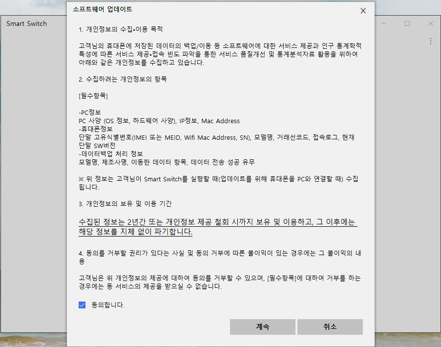The height and width of the screenshot is (347, 441).
Task: Open the Smart Switch three-dot more menu
Action: [x=431, y=42]
